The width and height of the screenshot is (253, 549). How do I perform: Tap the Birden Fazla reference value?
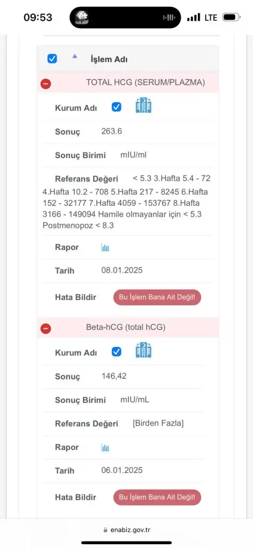pyautogui.click(x=158, y=423)
